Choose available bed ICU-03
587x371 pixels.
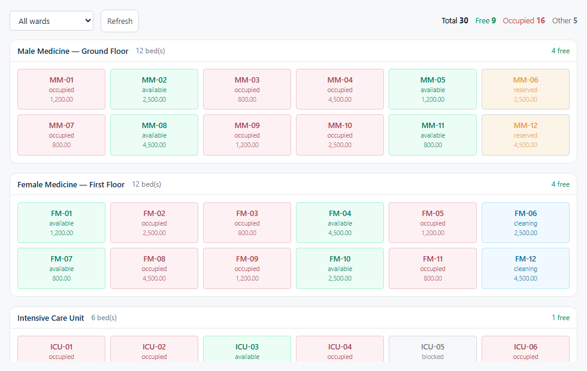(247, 348)
